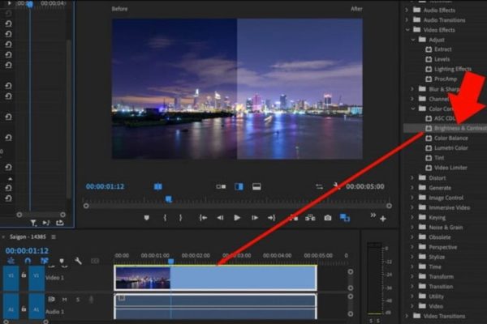Click the Step Forward one frame icon
This screenshot has height=324, width=487.
[x=254, y=217]
